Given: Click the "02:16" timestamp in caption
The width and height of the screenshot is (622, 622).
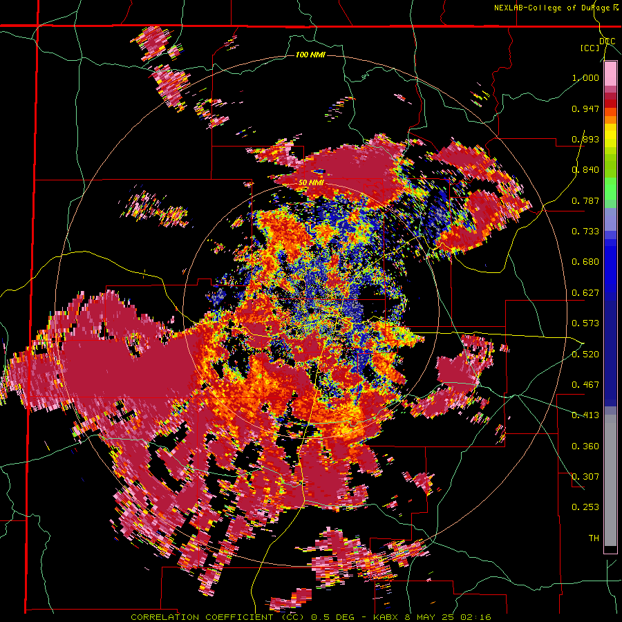Looking at the screenshot, I should point(475,617).
